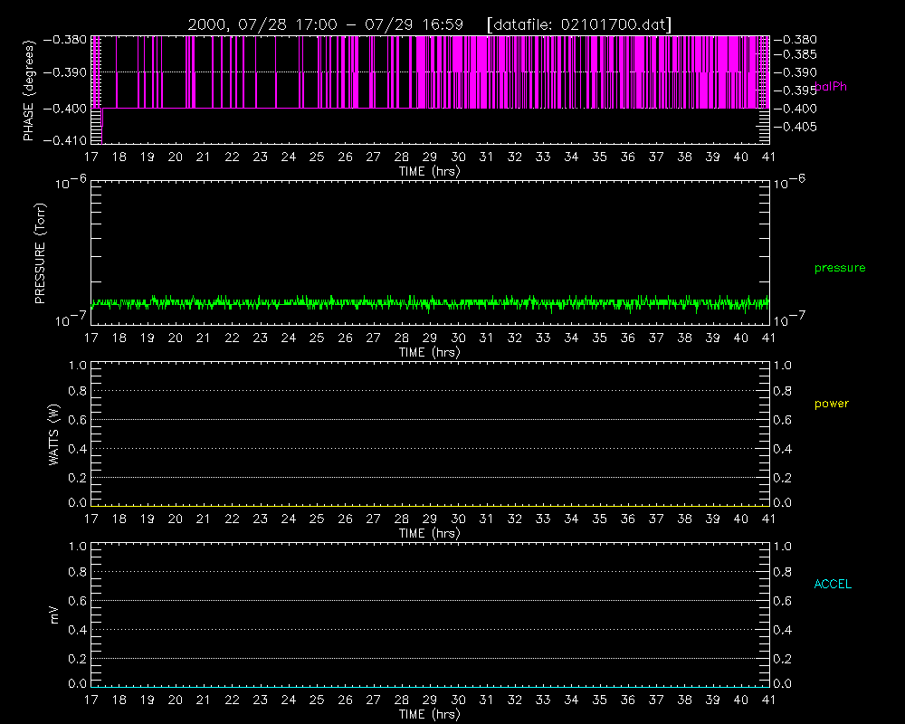Select the cyan ACCEL legend label
The image size is (905, 724).
(x=833, y=585)
